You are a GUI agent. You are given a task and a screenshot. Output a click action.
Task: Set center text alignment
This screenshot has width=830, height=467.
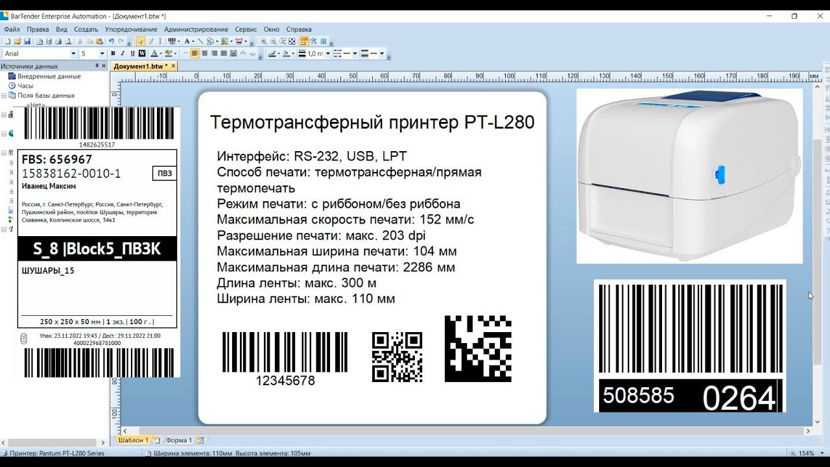point(205,53)
